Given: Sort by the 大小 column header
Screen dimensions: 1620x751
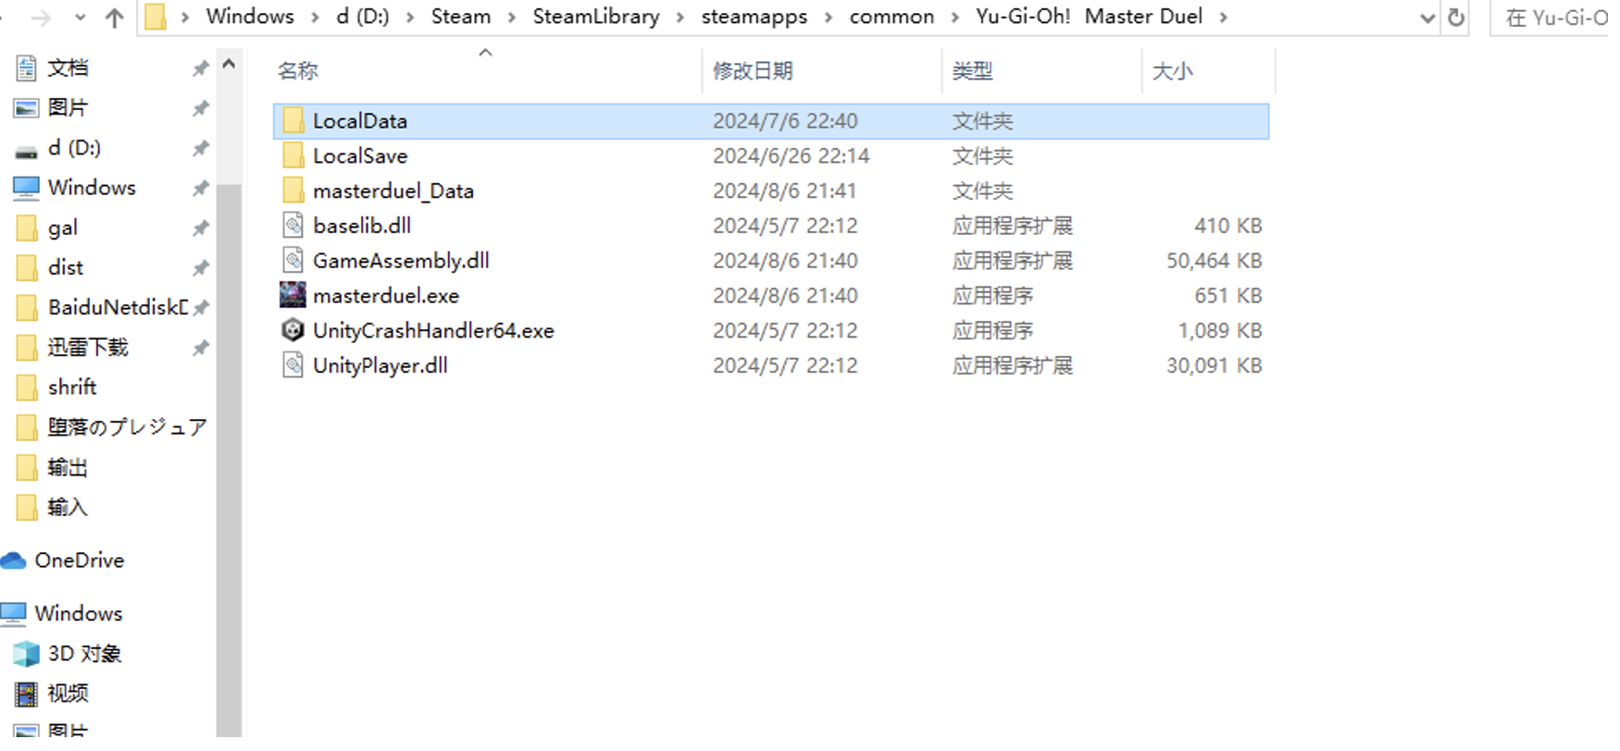Looking at the screenshot, I should point(1172,70).
